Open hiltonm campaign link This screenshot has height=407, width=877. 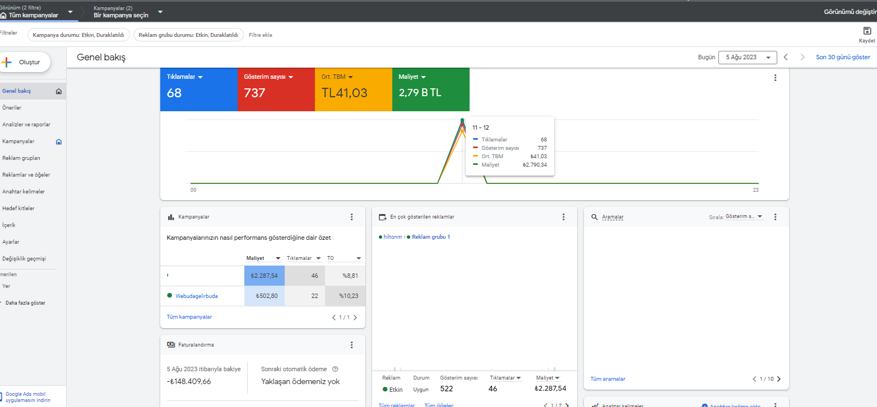tap(392, 237)
